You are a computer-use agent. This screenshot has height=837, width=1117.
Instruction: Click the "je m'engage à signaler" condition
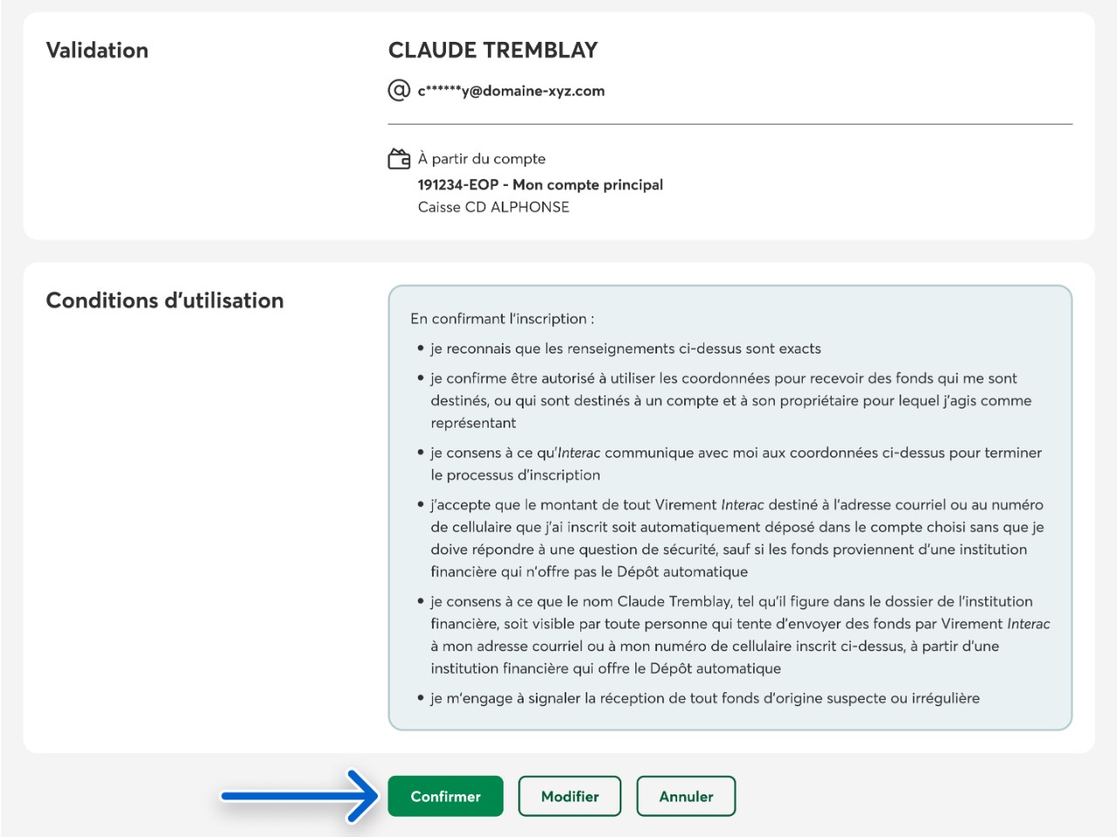click(704, 698)
